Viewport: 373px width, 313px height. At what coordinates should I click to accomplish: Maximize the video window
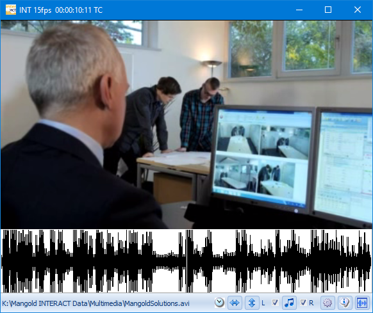click(x=328, y=10)
